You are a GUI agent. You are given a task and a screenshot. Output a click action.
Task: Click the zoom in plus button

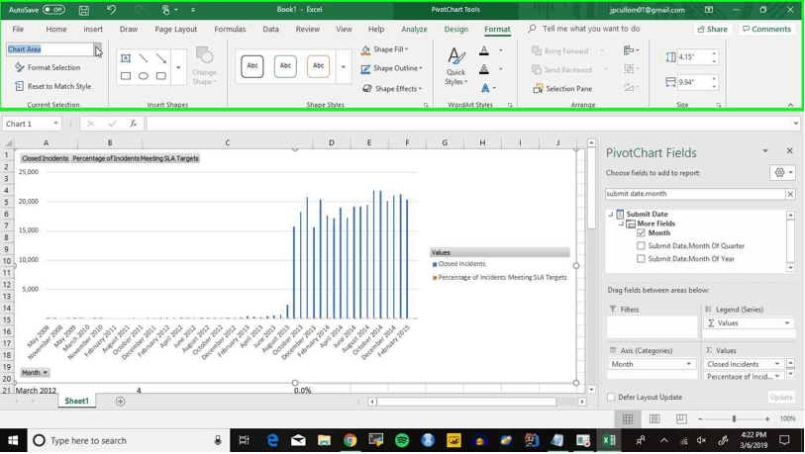click(767, 419)
